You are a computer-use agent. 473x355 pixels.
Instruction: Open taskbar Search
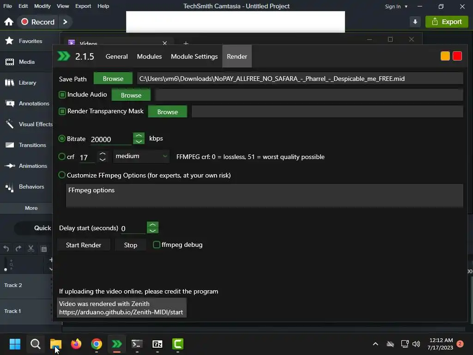pyautogui.click(x=35, y=344)
